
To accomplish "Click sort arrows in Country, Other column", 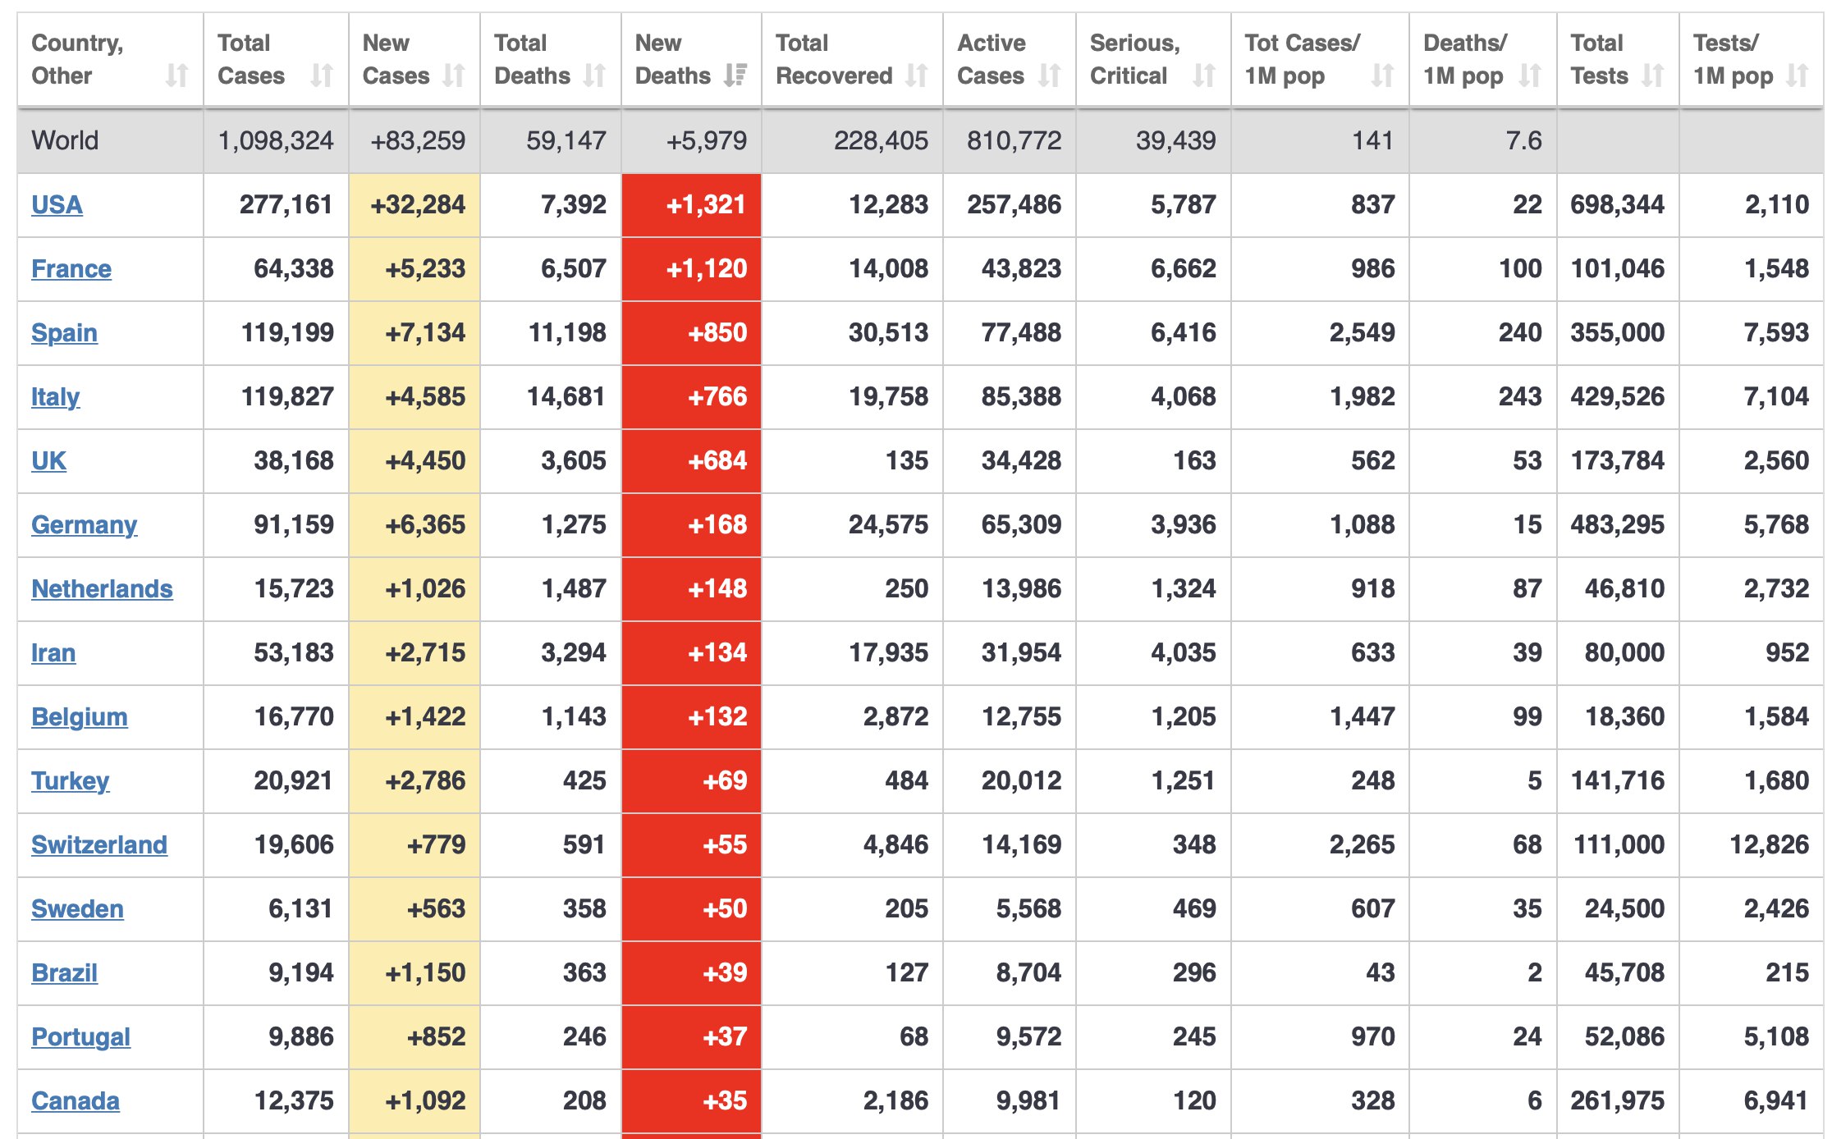I will tap(176, 75).
